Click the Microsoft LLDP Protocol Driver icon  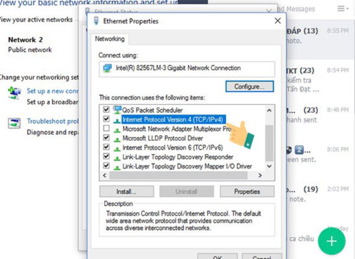point(117,138)
